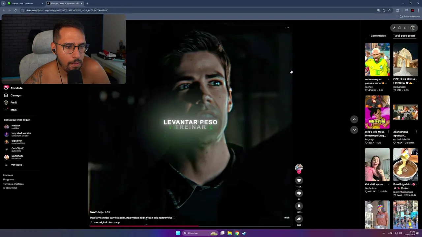Screen dimensions: 422x237
Task: Open comments via the speech bubble icon
Action: (x=299, y=193)
